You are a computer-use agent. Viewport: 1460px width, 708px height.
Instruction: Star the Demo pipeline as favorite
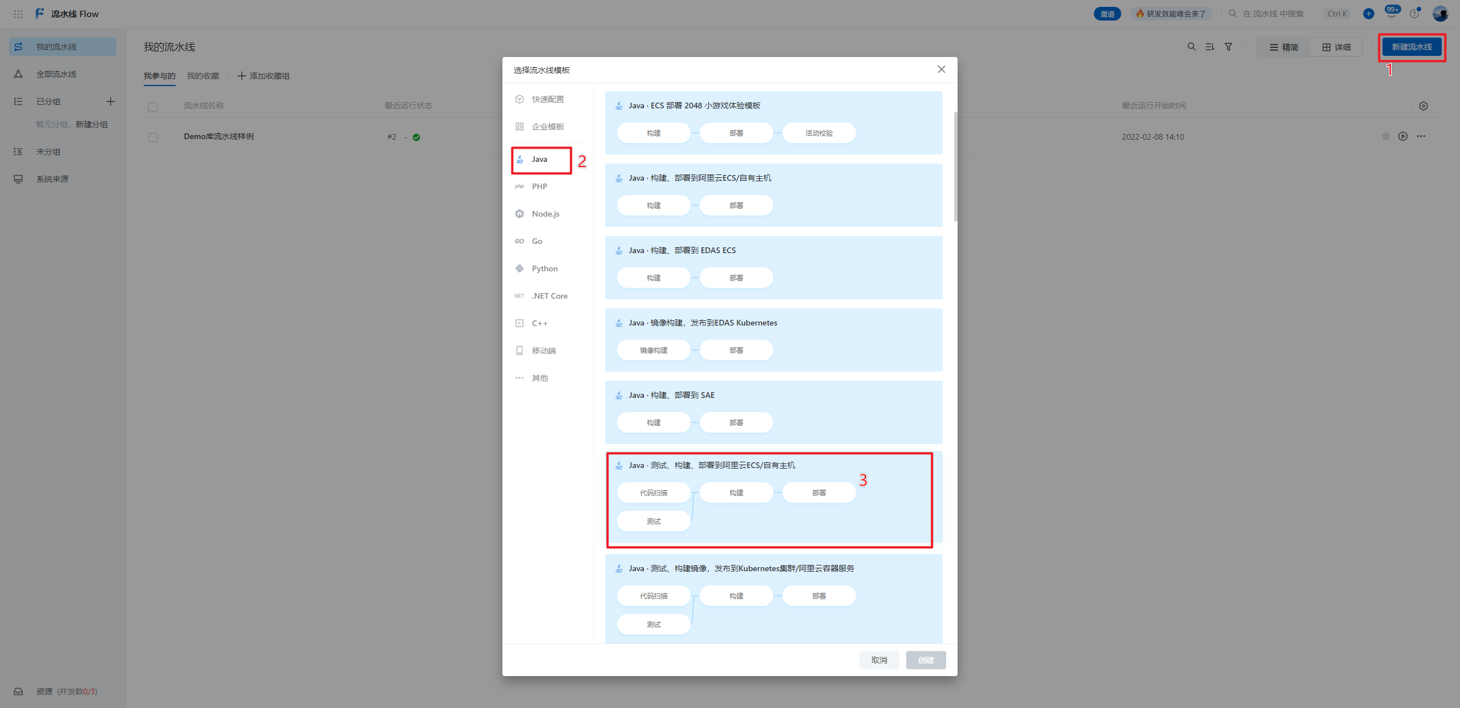click(1385, 136)
